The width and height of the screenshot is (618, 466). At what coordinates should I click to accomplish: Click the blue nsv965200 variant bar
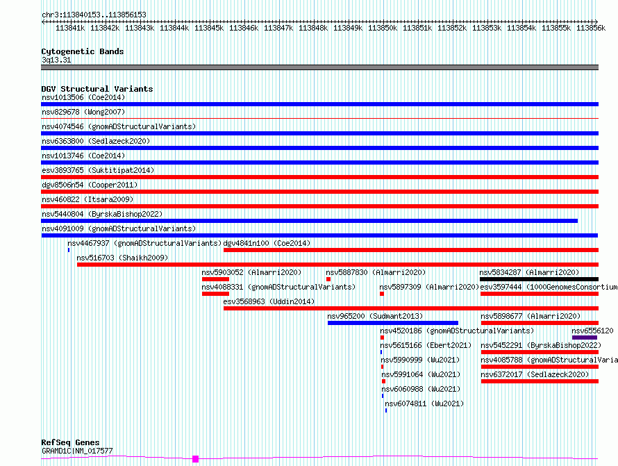point(393,323)
